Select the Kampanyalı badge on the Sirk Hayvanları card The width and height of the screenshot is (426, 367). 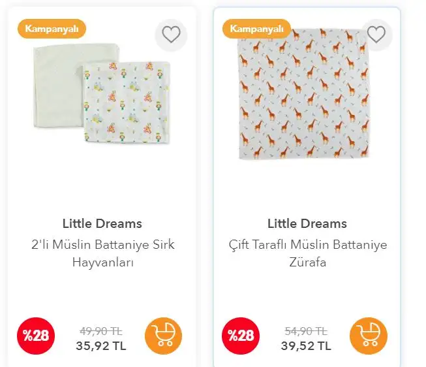point(52,29)
